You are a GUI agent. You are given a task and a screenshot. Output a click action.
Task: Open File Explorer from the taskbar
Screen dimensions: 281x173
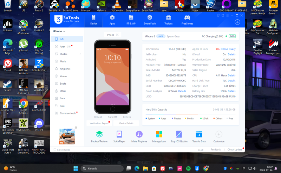[145, 168]
